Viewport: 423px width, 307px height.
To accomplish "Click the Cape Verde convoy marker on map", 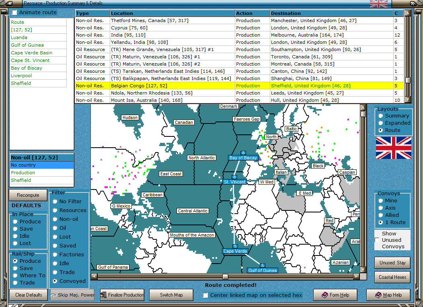I will coord(235,249).
